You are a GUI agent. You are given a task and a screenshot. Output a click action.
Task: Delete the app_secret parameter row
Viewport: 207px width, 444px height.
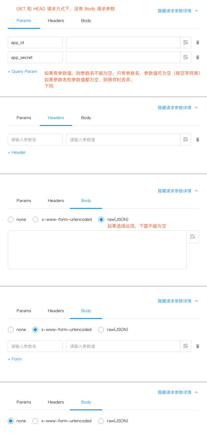click(x=198, y=57)
